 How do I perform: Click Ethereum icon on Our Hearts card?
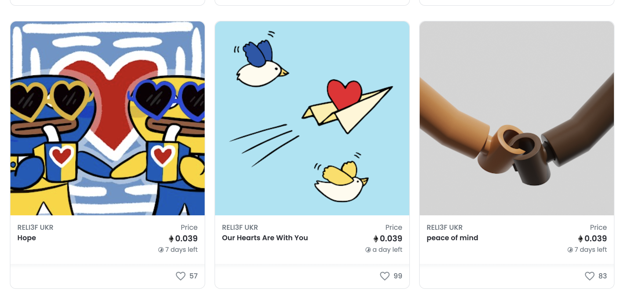pyautogui.click(x=376, y=238)
